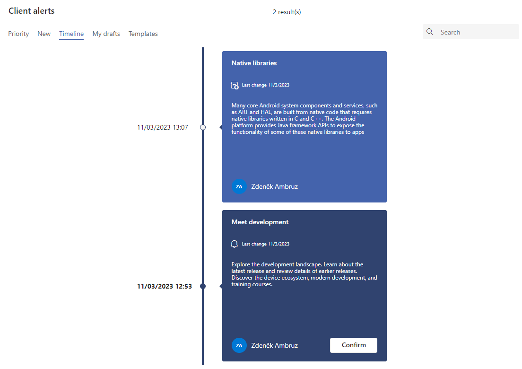Click Last change date on Native libraries card
The image size is (522, 369).
tap(265, 85)
